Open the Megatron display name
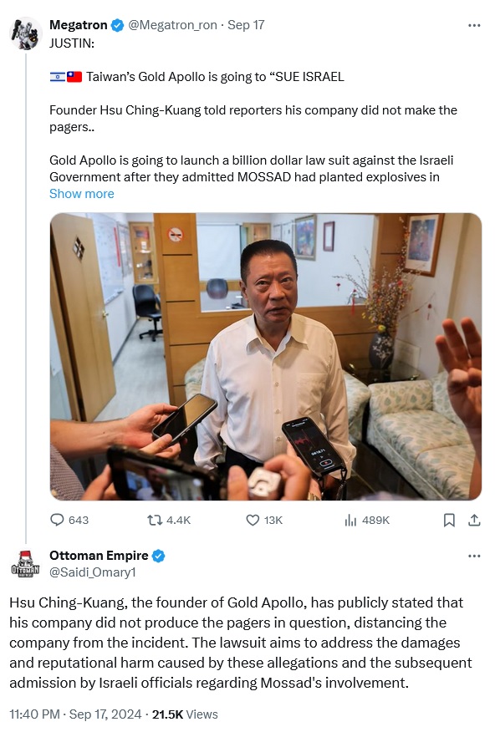 [79, 25]
